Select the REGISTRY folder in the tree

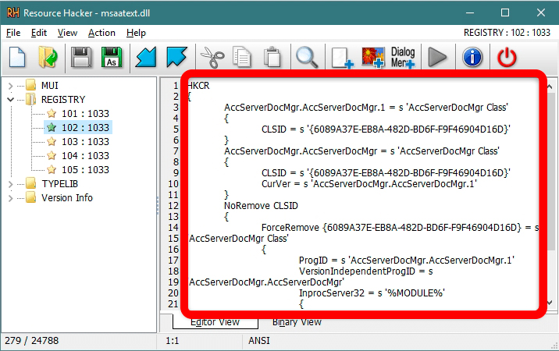coord(63,99)
